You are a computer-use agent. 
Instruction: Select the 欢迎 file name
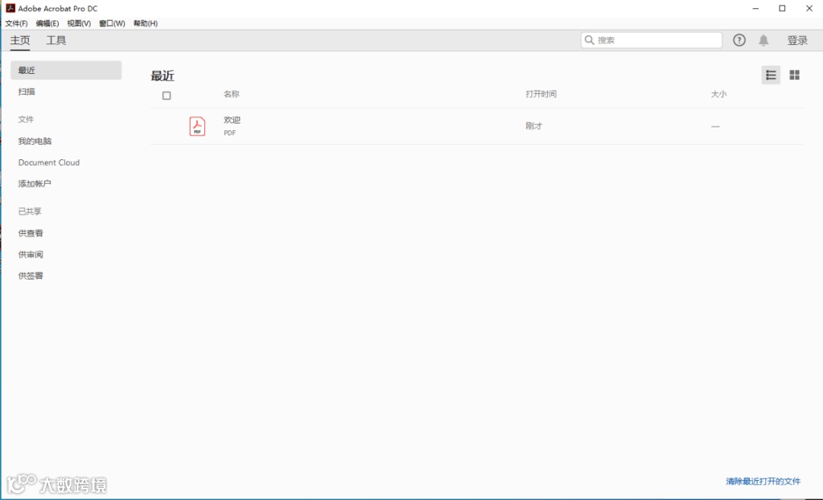coord(232,120)
